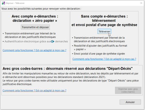The width and height of the screenshot is (145, 110).
Task: Click the Avec compte e-démarches heading
Action: [35, 18]
